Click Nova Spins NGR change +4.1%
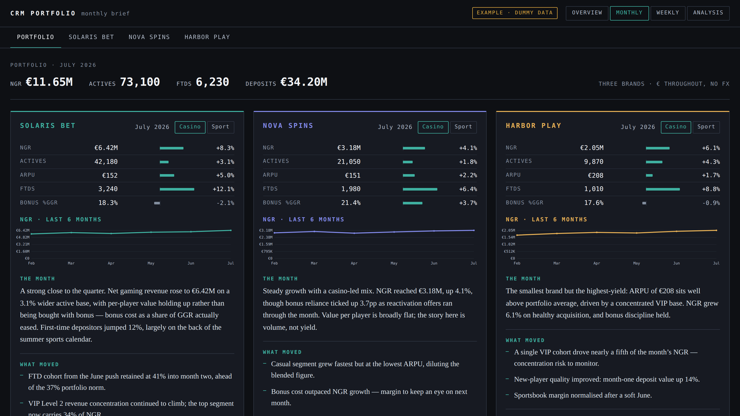This screenshot has width=740, height=416. click(x=468, y=148)
